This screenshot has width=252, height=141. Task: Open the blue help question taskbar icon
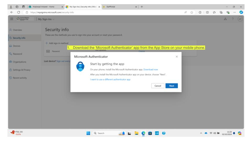[164, 133]
